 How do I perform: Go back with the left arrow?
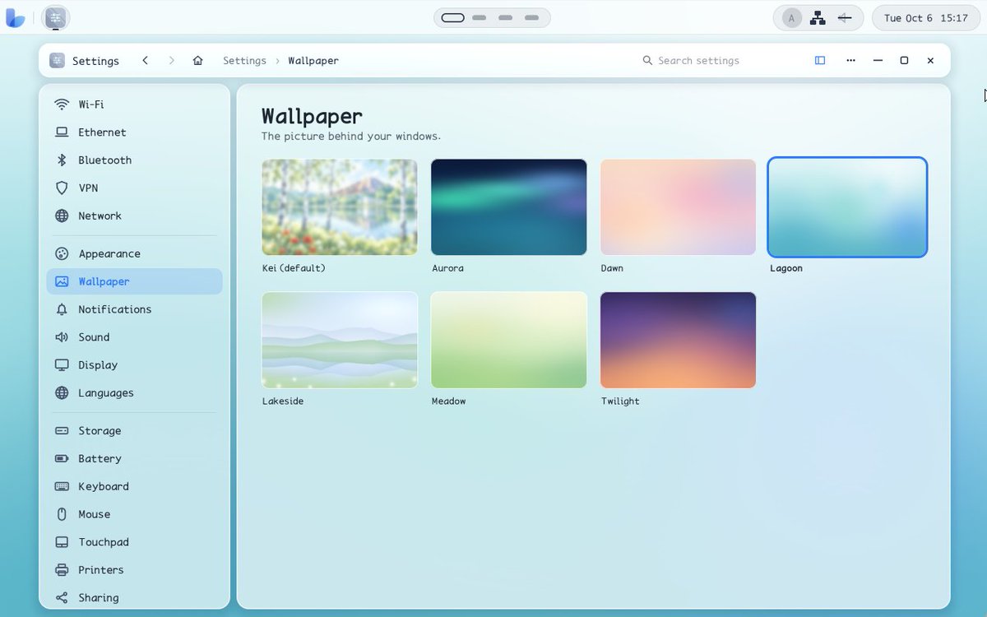[x=145, y=61]
